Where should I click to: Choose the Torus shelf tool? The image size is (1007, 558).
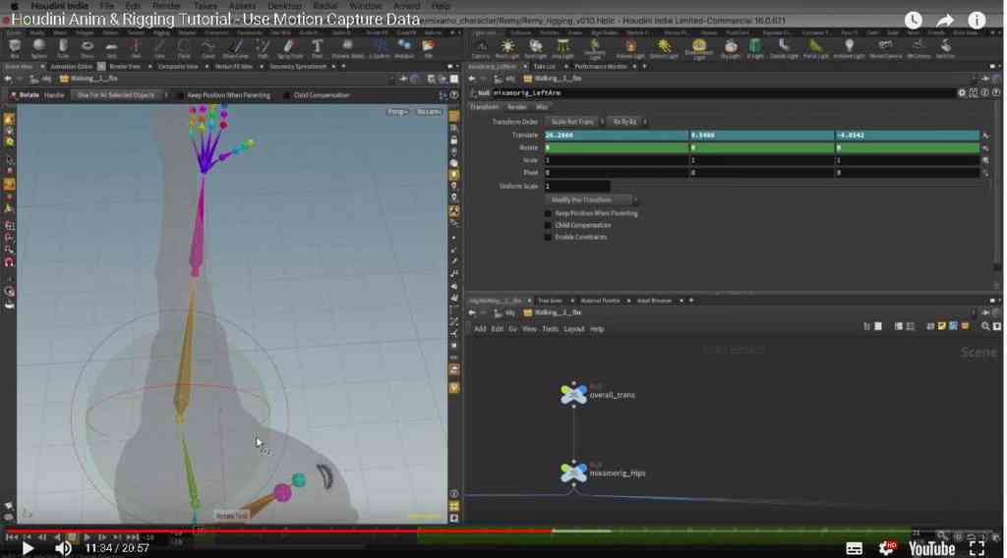coord(88,47)
